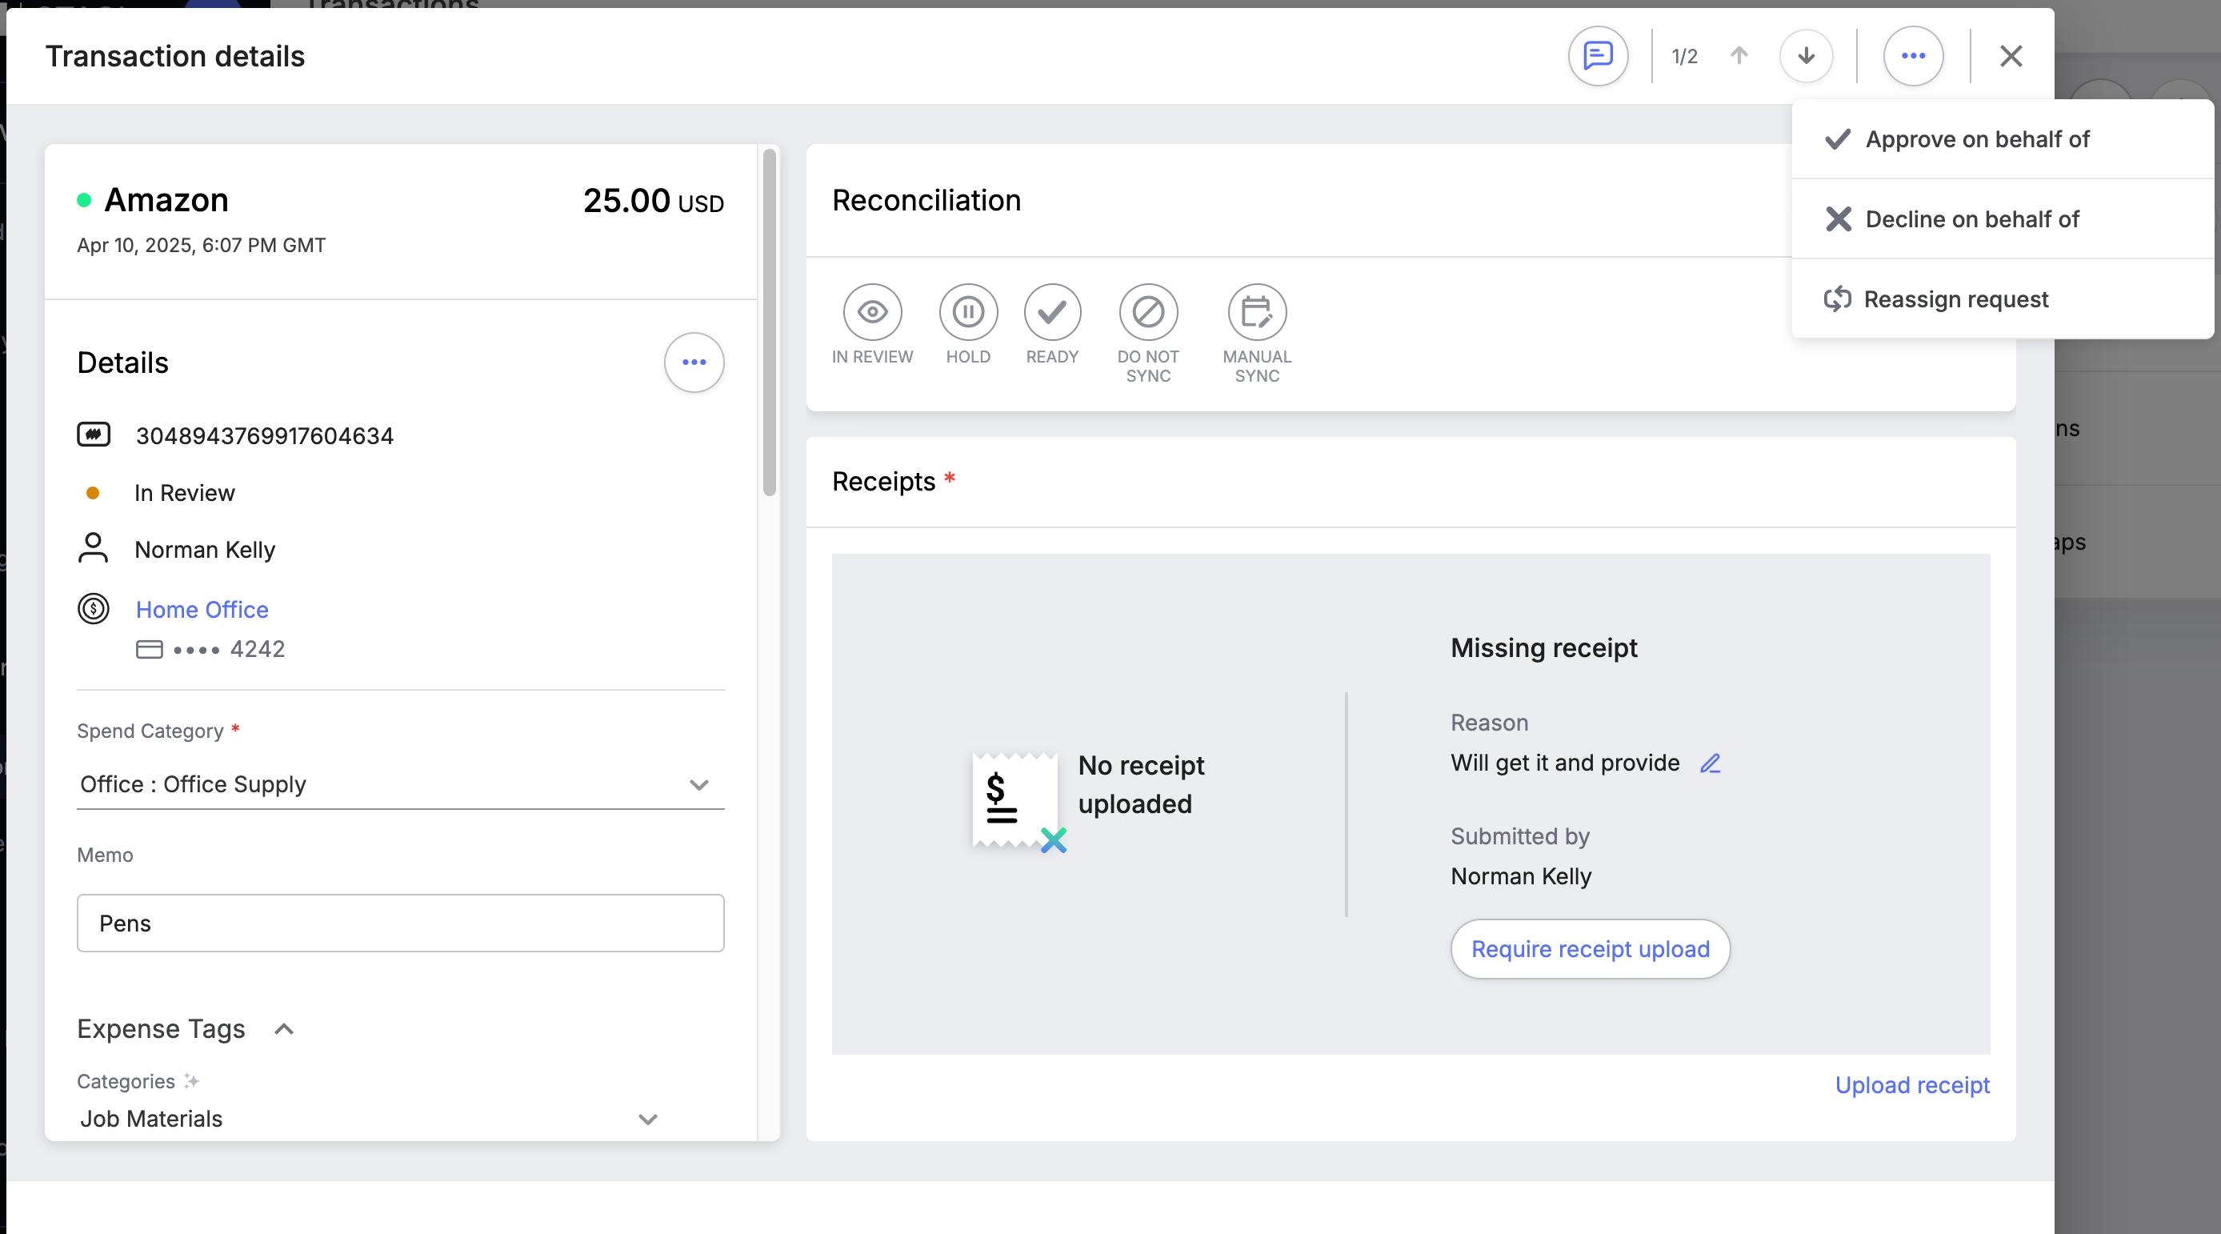Click the Memo field containing Pens
Image resolution: width=2221 pixels, height=1234 pixels.
(x=400, y=923)
